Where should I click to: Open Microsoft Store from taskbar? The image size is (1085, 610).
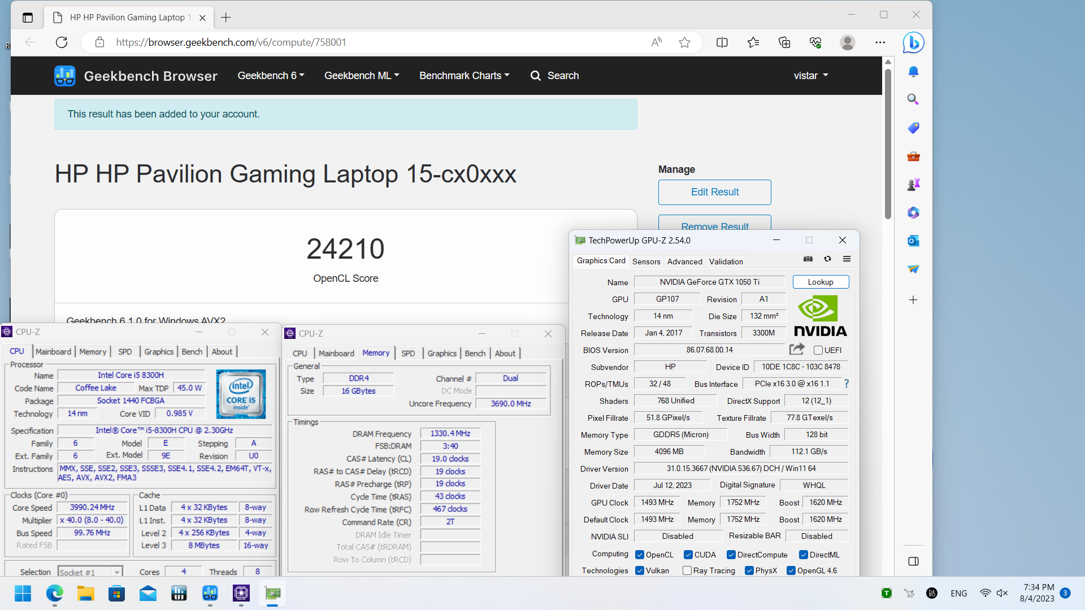click(117, 594)
